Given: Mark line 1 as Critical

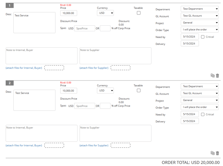Looking at the screenshot, I should point(203,37).
